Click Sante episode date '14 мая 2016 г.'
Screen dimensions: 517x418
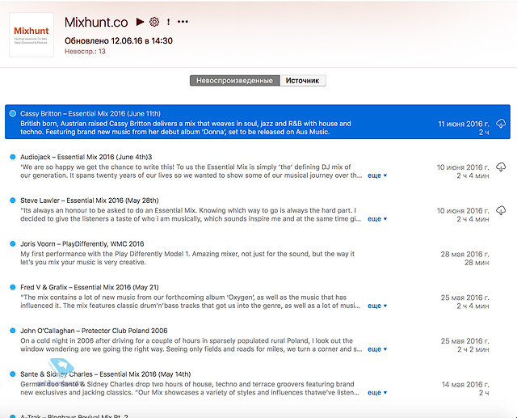(x=465, y=384)
